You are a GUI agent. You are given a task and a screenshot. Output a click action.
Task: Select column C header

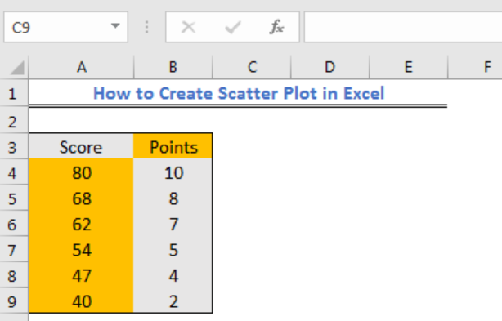[x=252, y=68]
